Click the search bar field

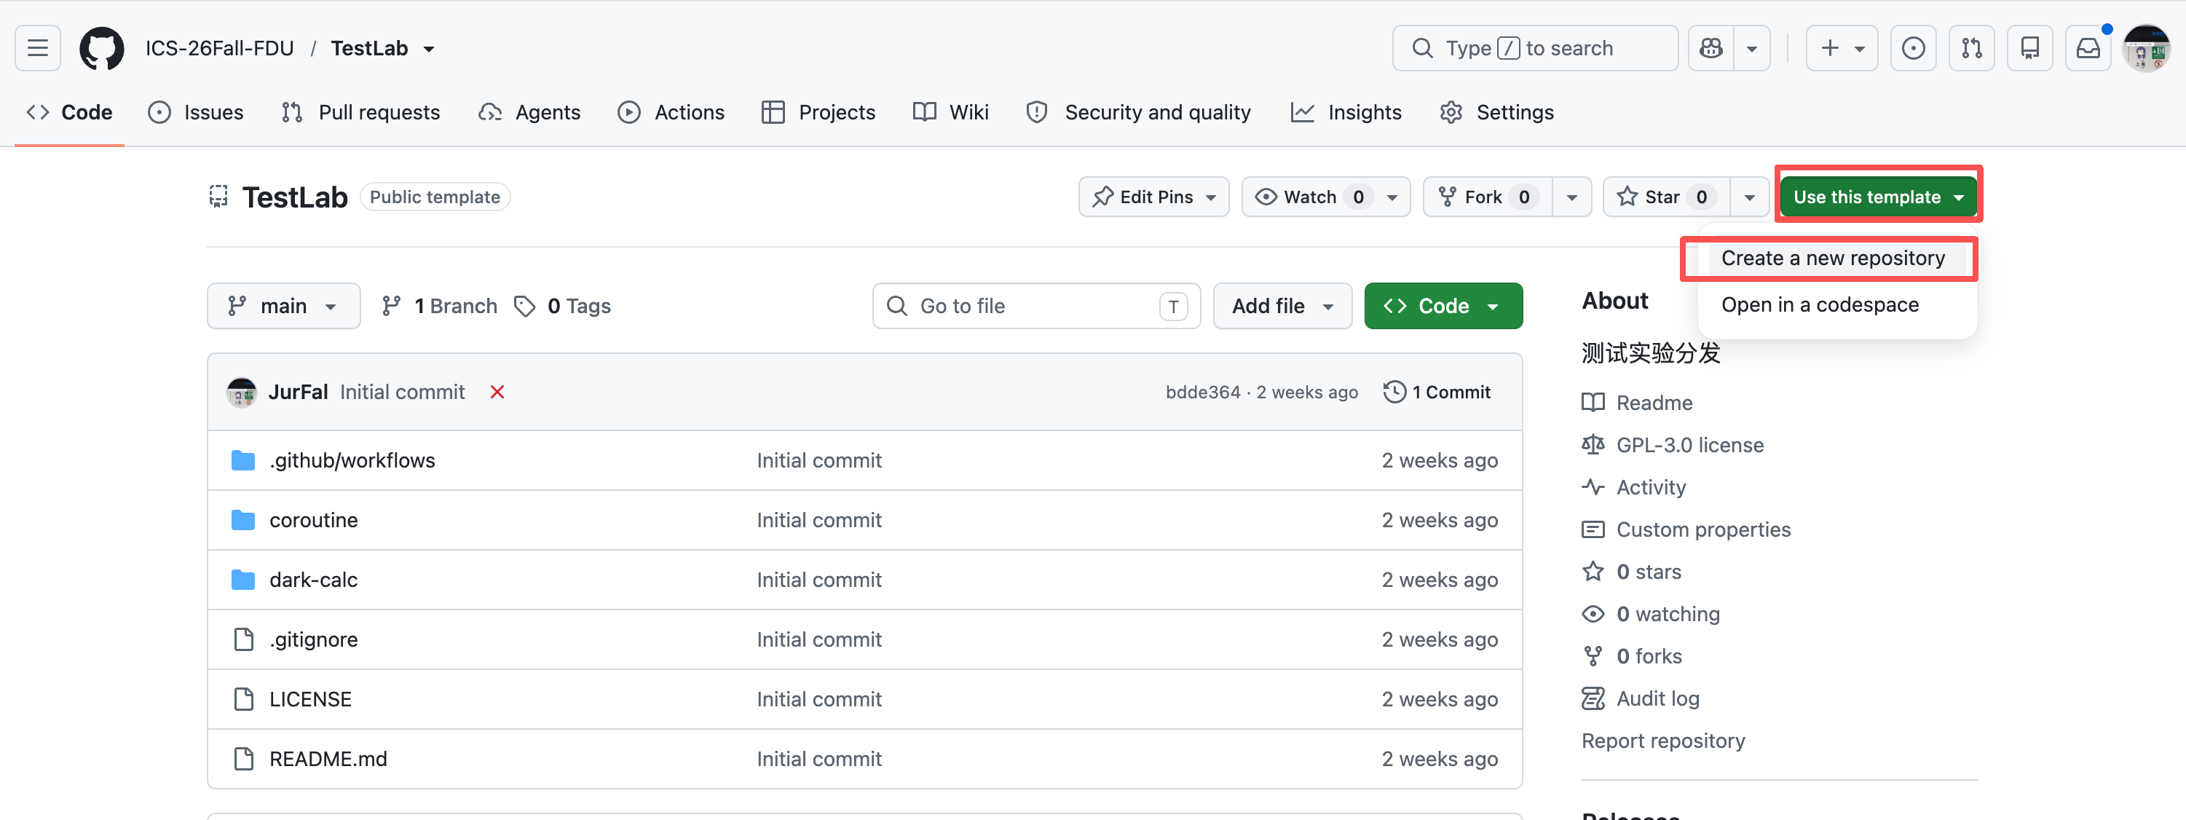(1535, 48)
